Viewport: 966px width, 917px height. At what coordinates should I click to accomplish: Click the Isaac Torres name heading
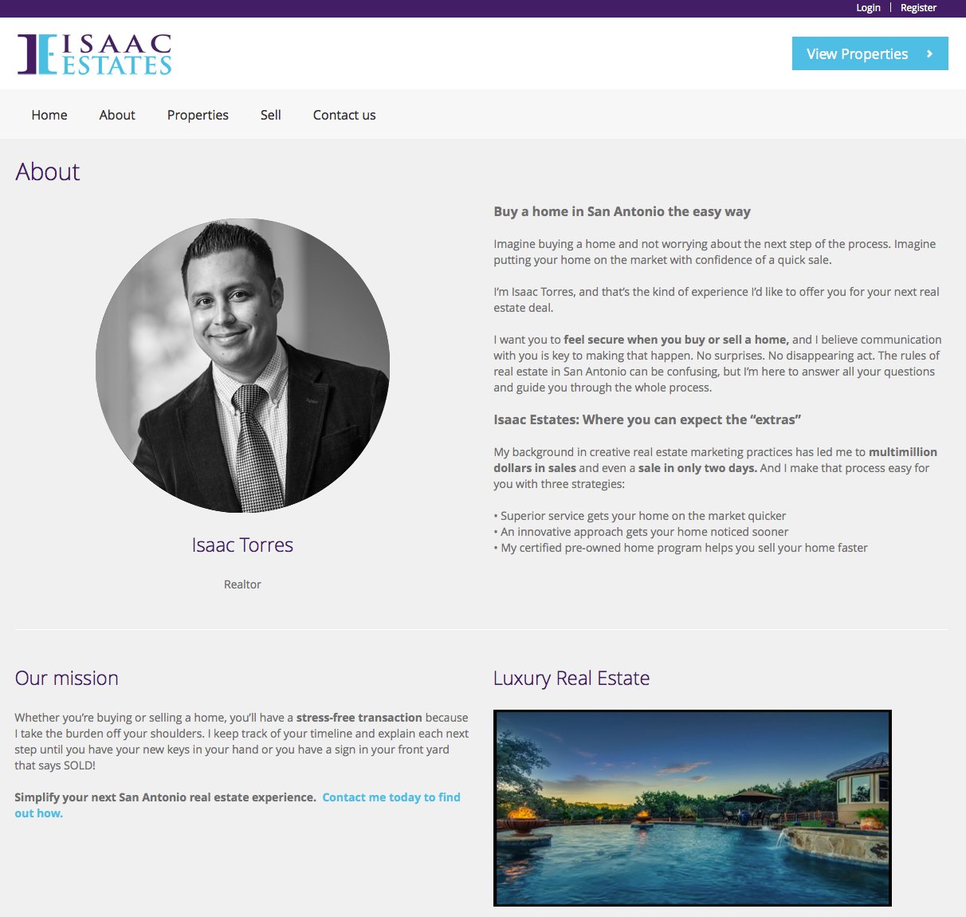242,545
